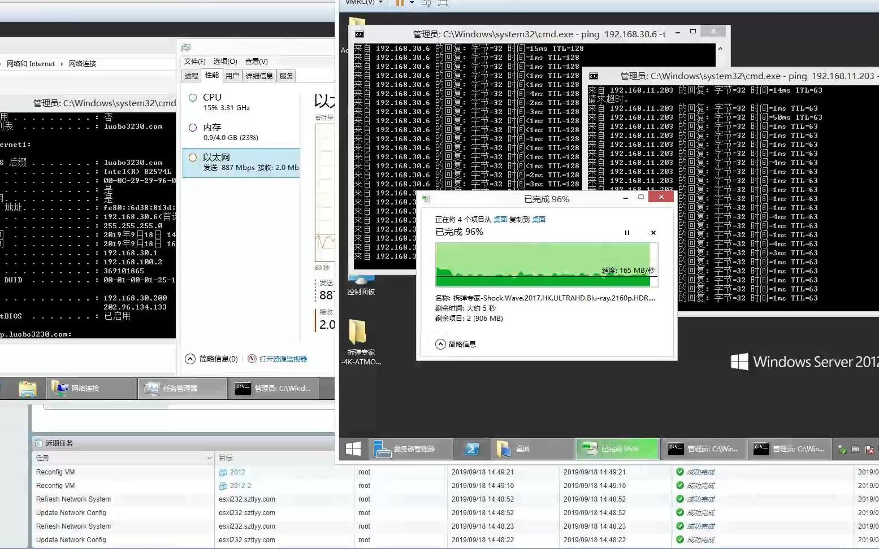The width and height of the screenshot is (879, 549).
Task: Click the red flag tray icon in the VM
Action: tap(869, 450)
